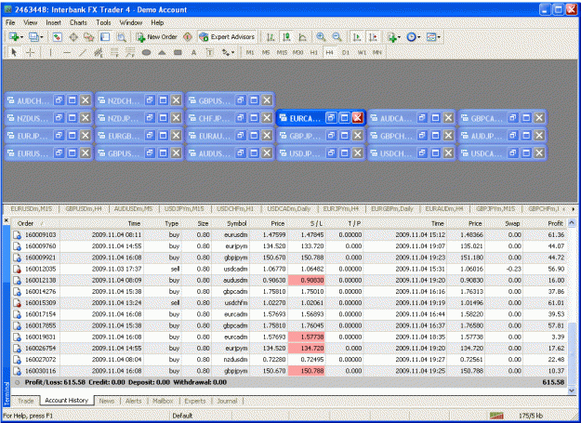Screen dimensions: 581x423
Task: Click the Expert Advisors button
Action: tap(227, 37)
